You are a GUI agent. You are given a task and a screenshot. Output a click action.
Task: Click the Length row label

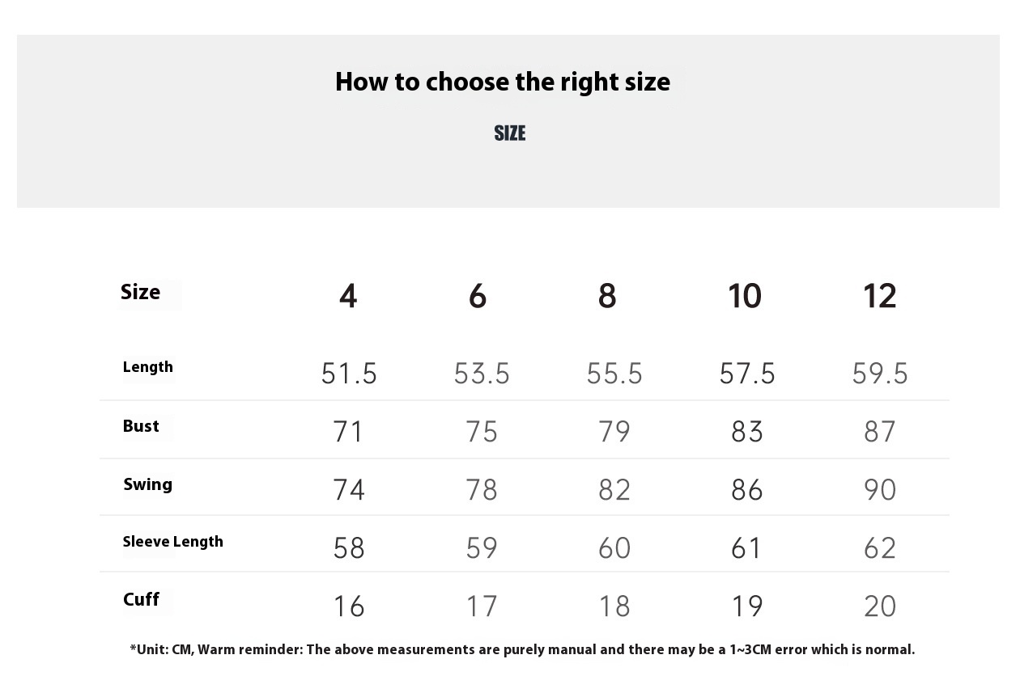(148, 367)
